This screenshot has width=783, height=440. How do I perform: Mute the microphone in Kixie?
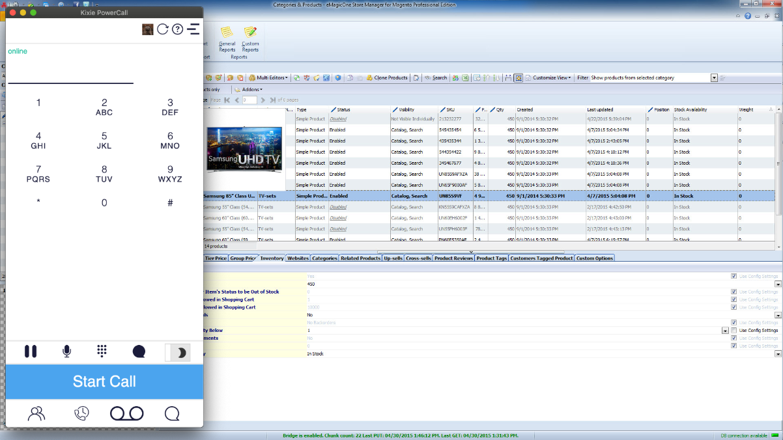(x=66, y=351)
